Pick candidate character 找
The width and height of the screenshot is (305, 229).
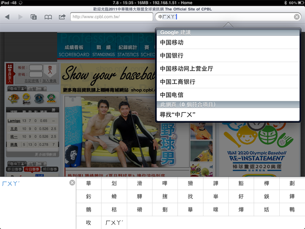coord(190,196)
